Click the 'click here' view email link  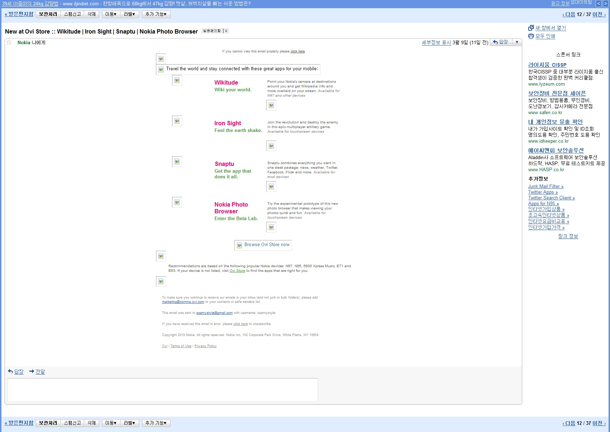(298, 51)
